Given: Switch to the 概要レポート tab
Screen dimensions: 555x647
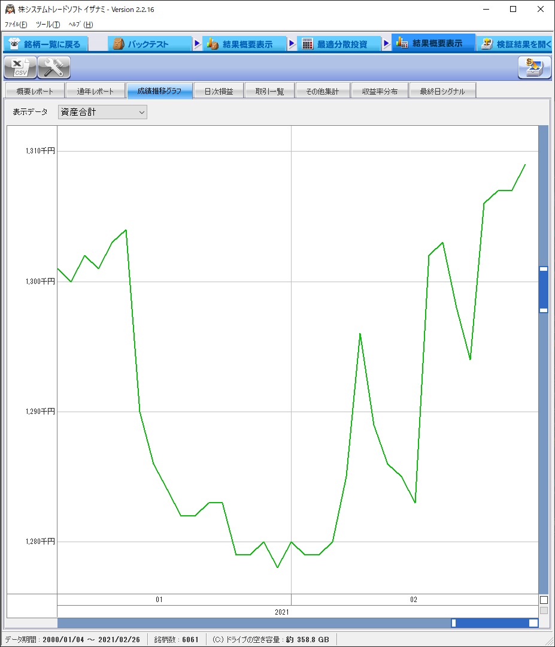Looking at the screenshot, I should click(35, 91).
